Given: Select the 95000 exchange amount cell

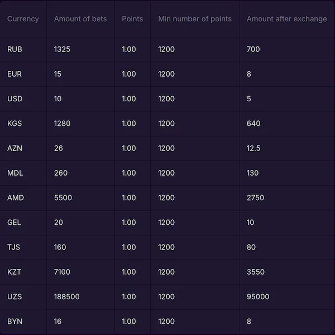Looking at the screenshot, I should click(x=258, y=296).
